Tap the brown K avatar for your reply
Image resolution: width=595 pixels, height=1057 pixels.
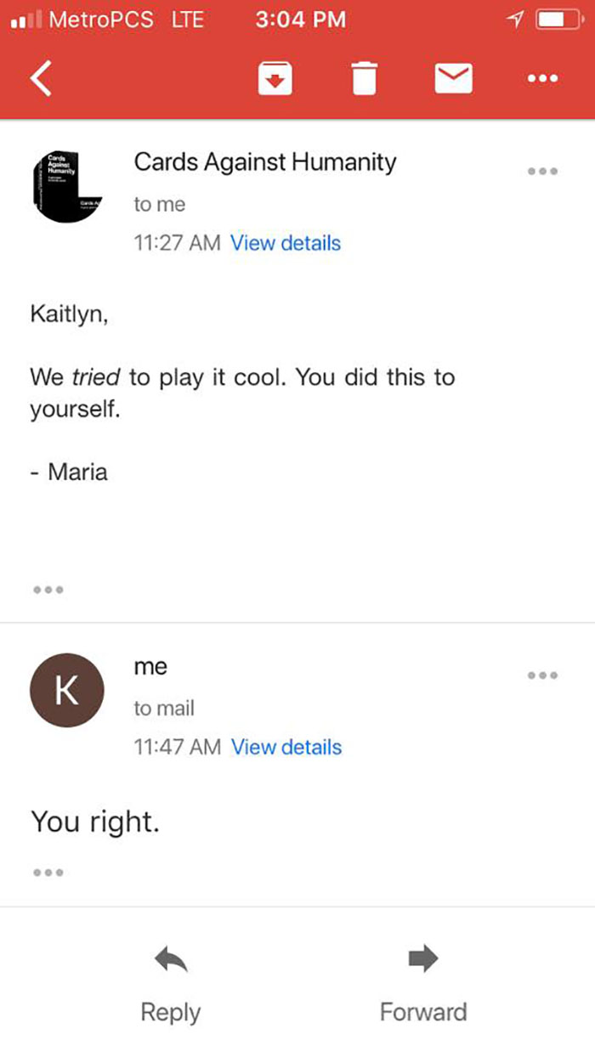pyautogui.click(x=67, y=690)
